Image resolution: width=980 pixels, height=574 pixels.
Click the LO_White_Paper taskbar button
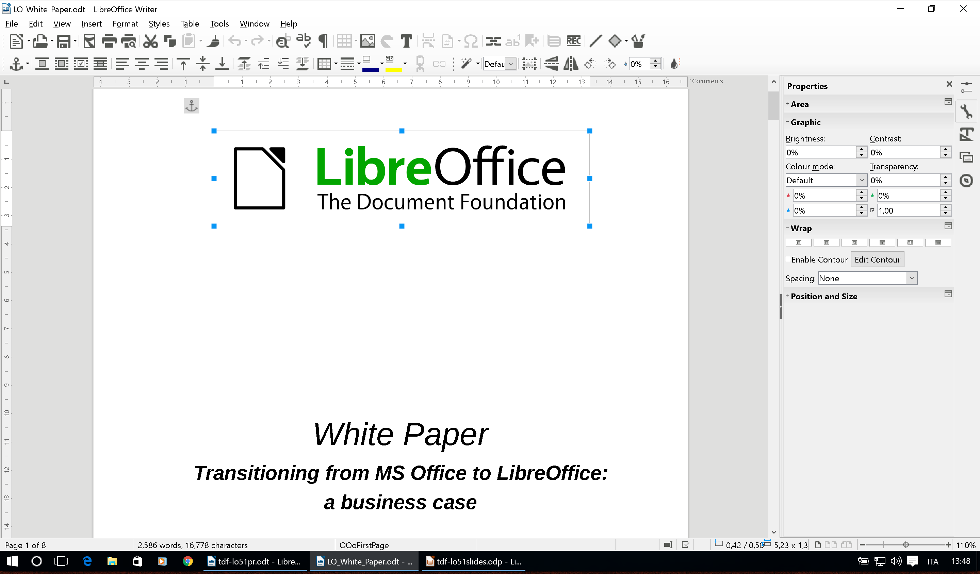365,562
